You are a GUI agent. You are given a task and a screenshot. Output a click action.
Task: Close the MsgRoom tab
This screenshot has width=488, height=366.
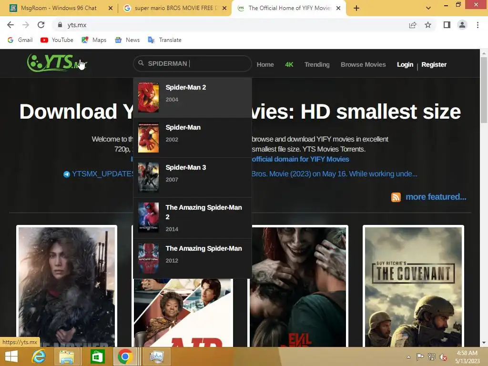111,8
